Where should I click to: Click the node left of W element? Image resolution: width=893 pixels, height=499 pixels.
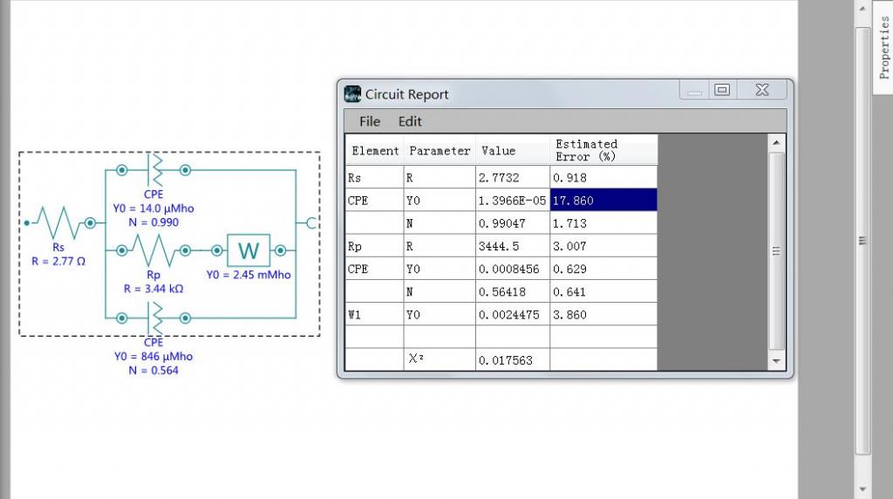(217, 250)
